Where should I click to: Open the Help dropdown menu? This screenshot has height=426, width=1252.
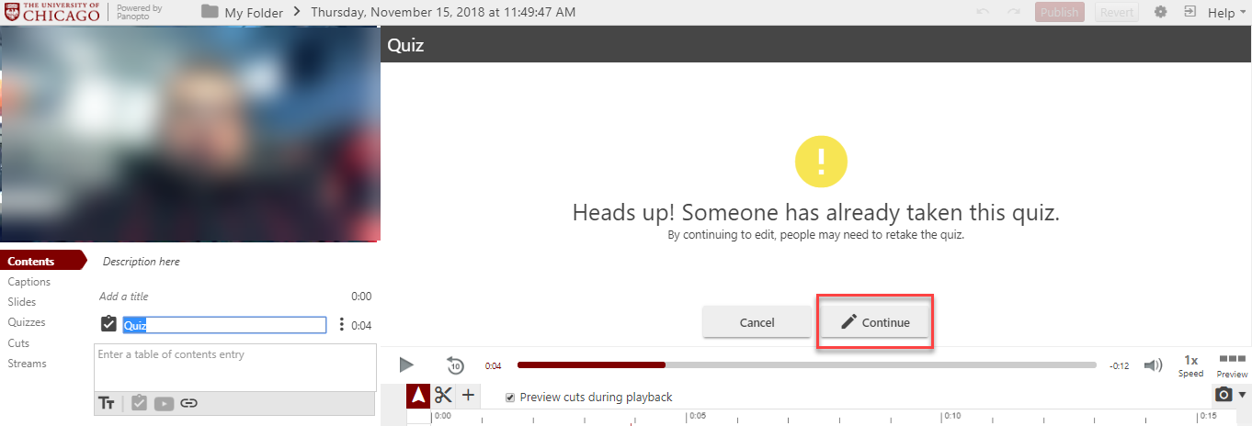(x=1227, y=13)
